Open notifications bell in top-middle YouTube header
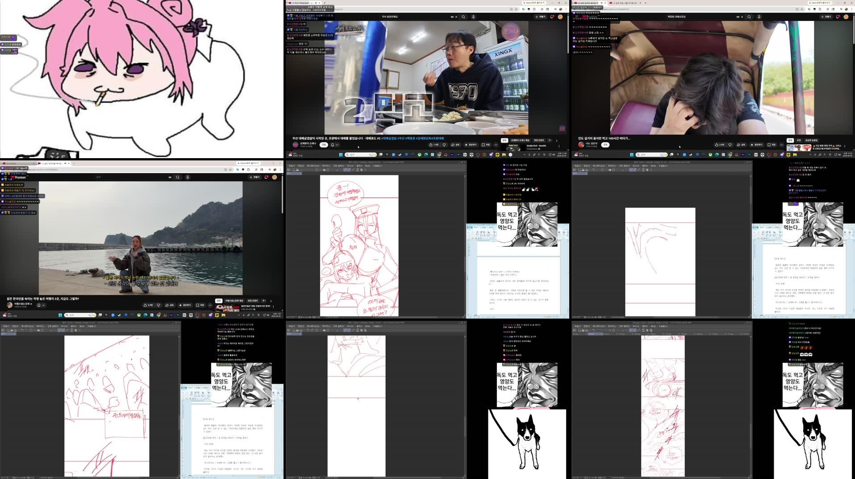The image size is (855, 479). pyautogui.click(x=552, y=17)
